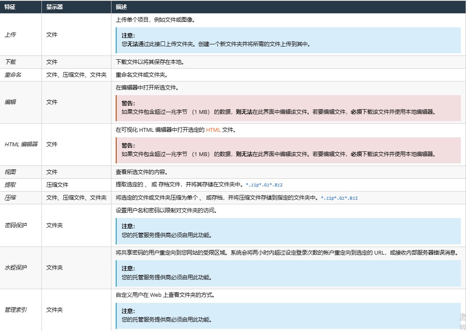The image size is (466, 331).
Task: Open the orange HTML link
Action: [213, 130]
